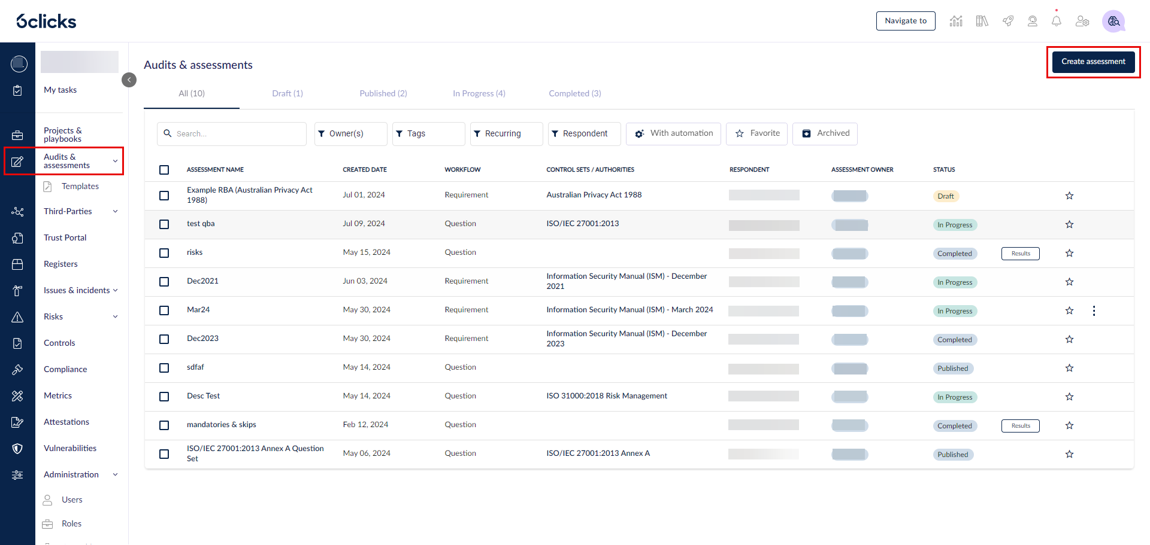Viewport: 1150px width, 545px height.
Task: Open user settings gear-people icon
Action: coord(1082,21)
